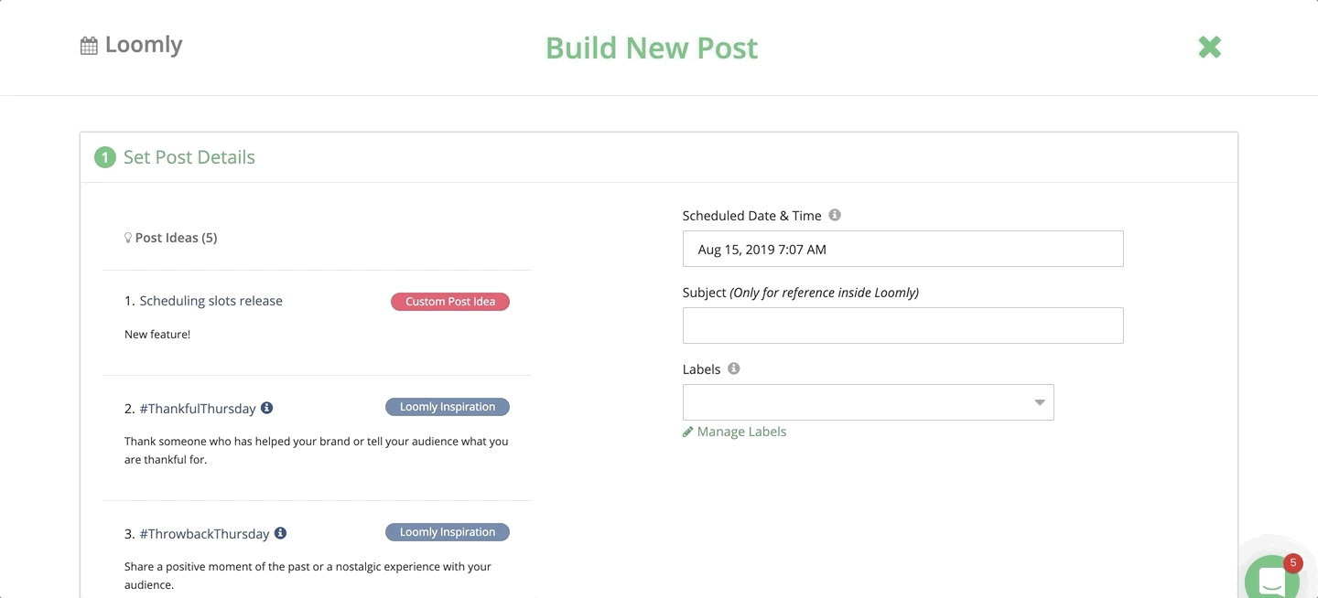Click the red notification badge showing 5
This screenshot has height=598, width=1318.
click(x=1291, y=563)
